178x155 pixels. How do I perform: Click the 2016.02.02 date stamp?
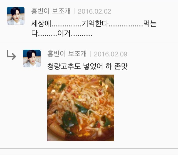pos(94,11)
